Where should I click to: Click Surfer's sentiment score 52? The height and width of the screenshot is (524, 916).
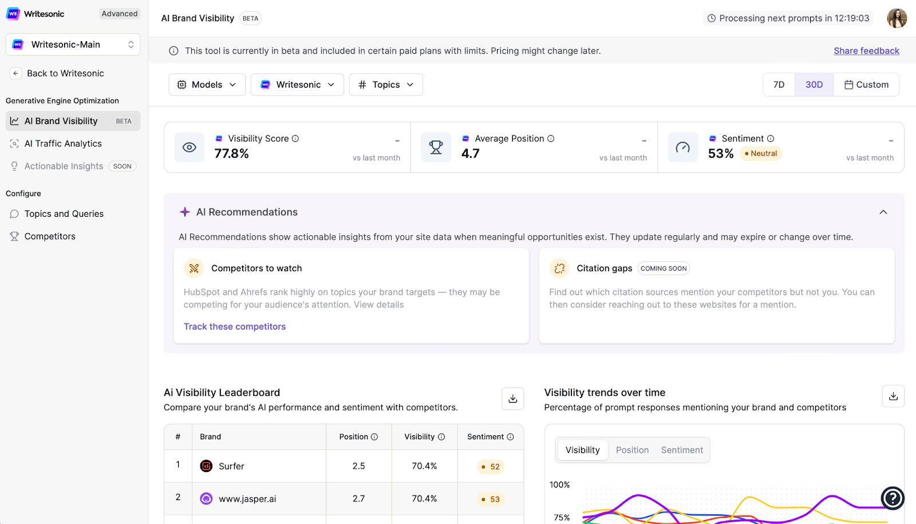[491, 467]
